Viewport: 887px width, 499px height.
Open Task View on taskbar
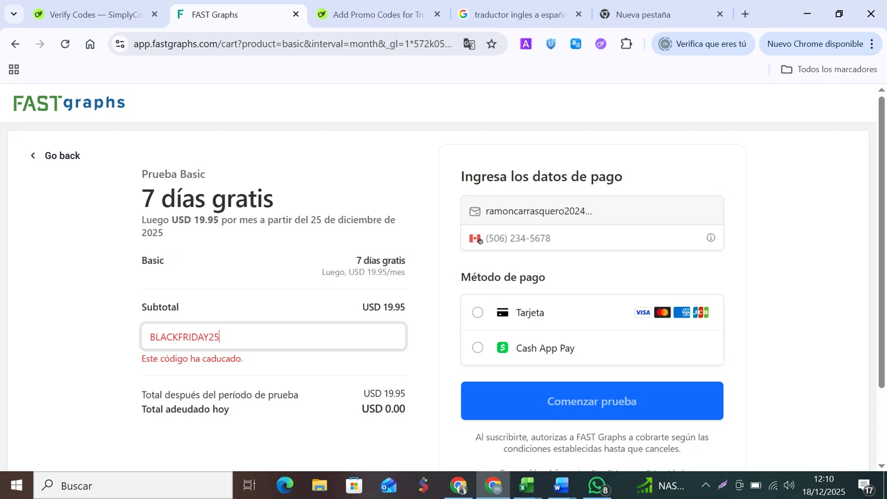(x=250, y=485)
